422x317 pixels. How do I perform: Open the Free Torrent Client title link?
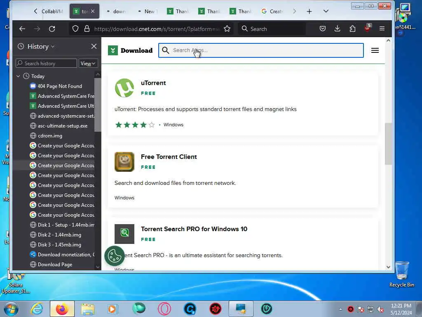169,157
